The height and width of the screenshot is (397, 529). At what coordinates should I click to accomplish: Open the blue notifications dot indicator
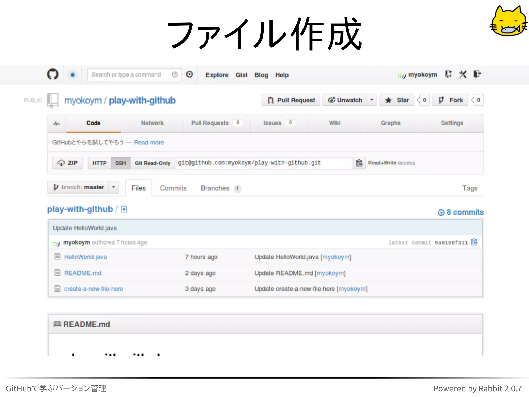73,75
